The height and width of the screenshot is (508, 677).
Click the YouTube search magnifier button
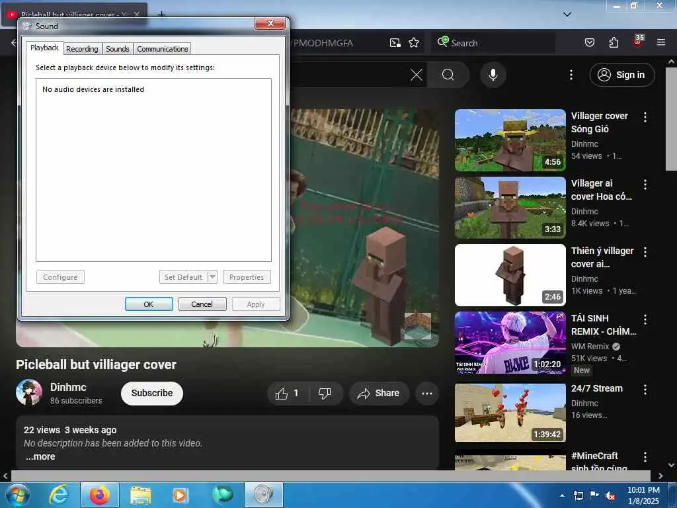pos(448,75)
